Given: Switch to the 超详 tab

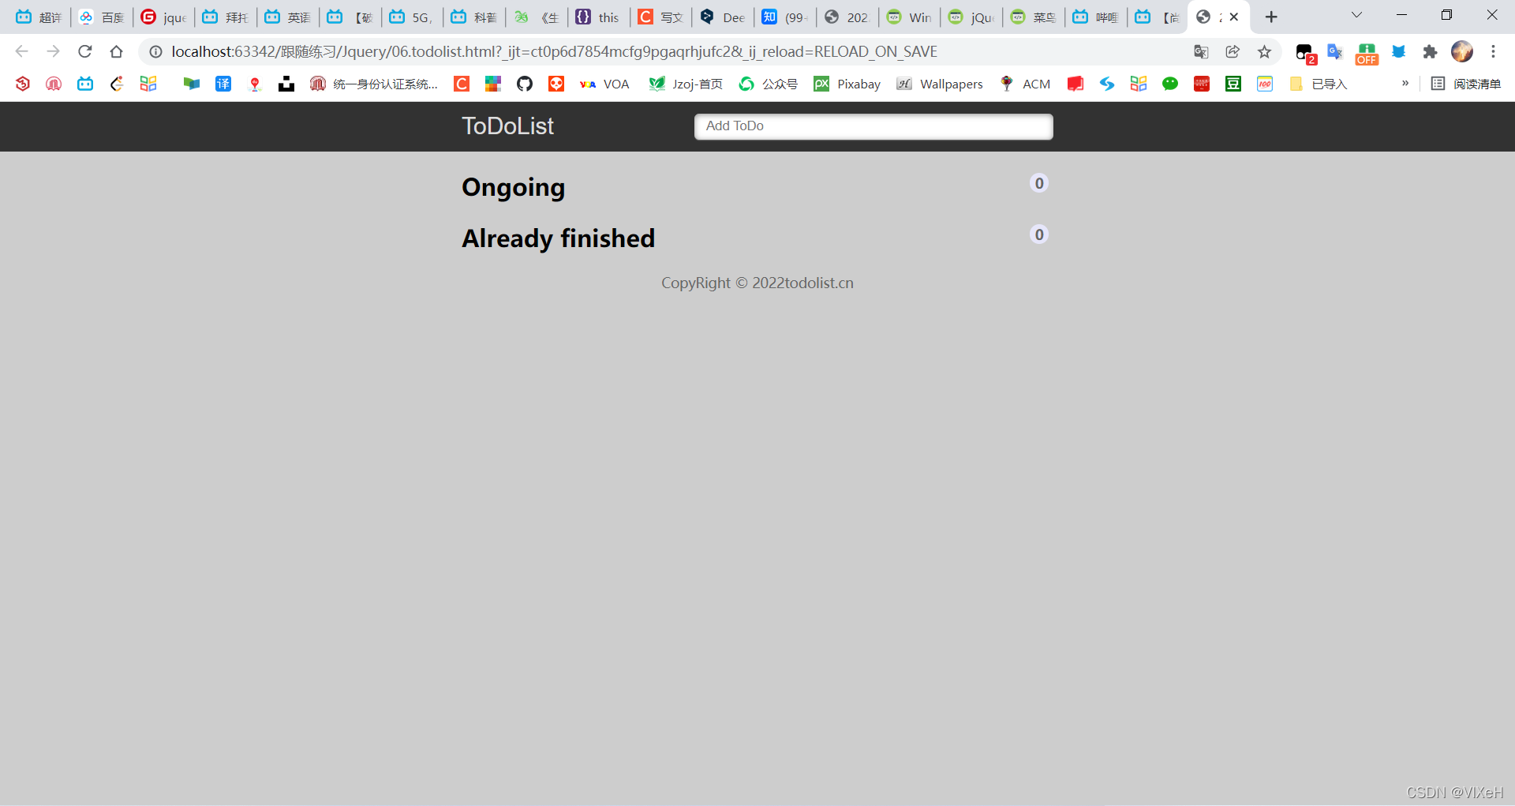Looking at the screenshot, I should pos(39,17).
